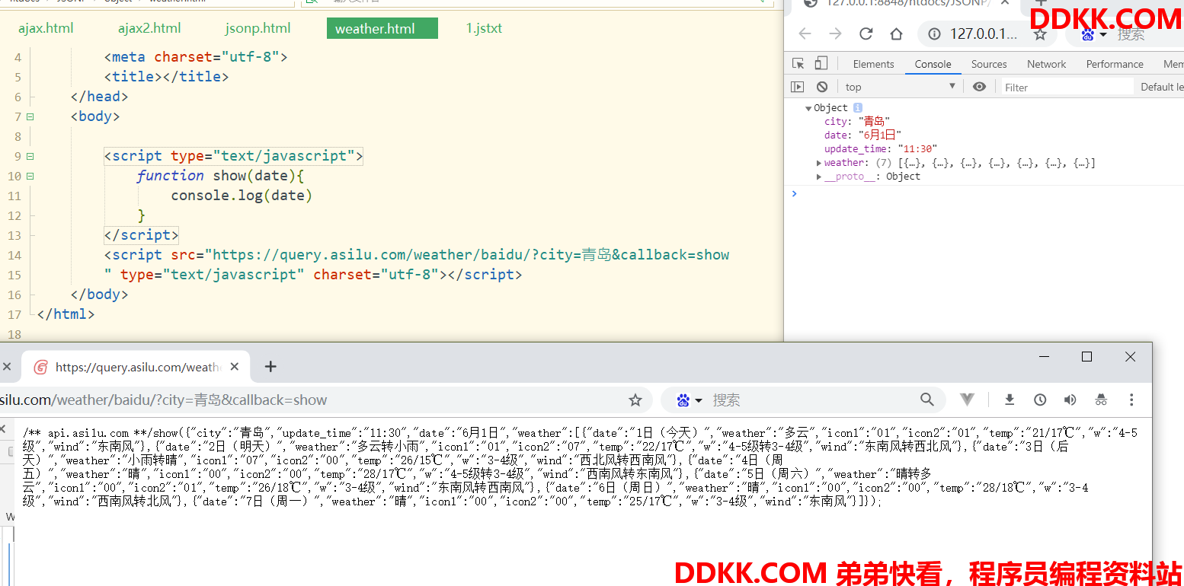
Task: Collapse the body tag fold on line 7
Action: 30,116
